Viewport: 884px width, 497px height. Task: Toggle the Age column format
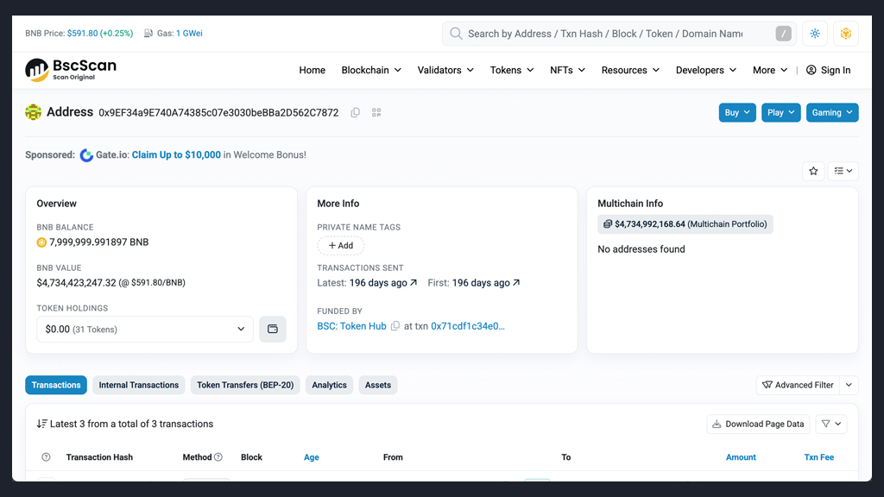tap(311, 457)
